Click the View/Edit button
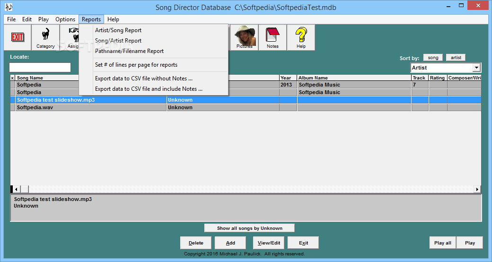The height and width of the screenshot is (262, 492). point(269,243)
